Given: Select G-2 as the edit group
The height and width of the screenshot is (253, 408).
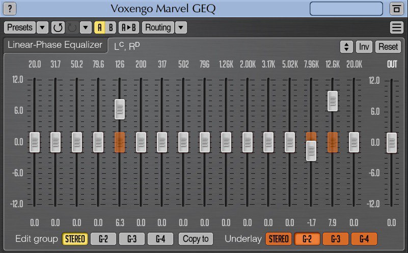Looking at the screenshot, I should [103, 239].
